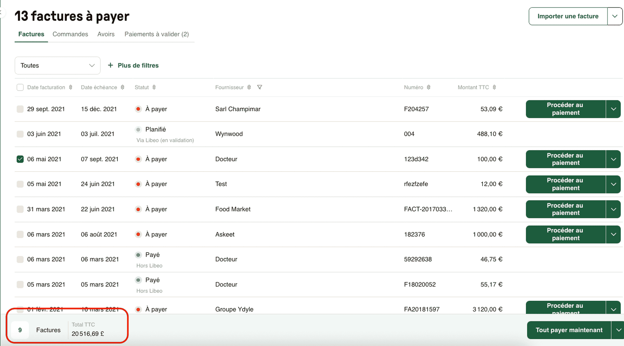The width and height of the screenshot is (624, 346).
Task: Click Tout payer maintenant button
Action: tap(569, 330)
